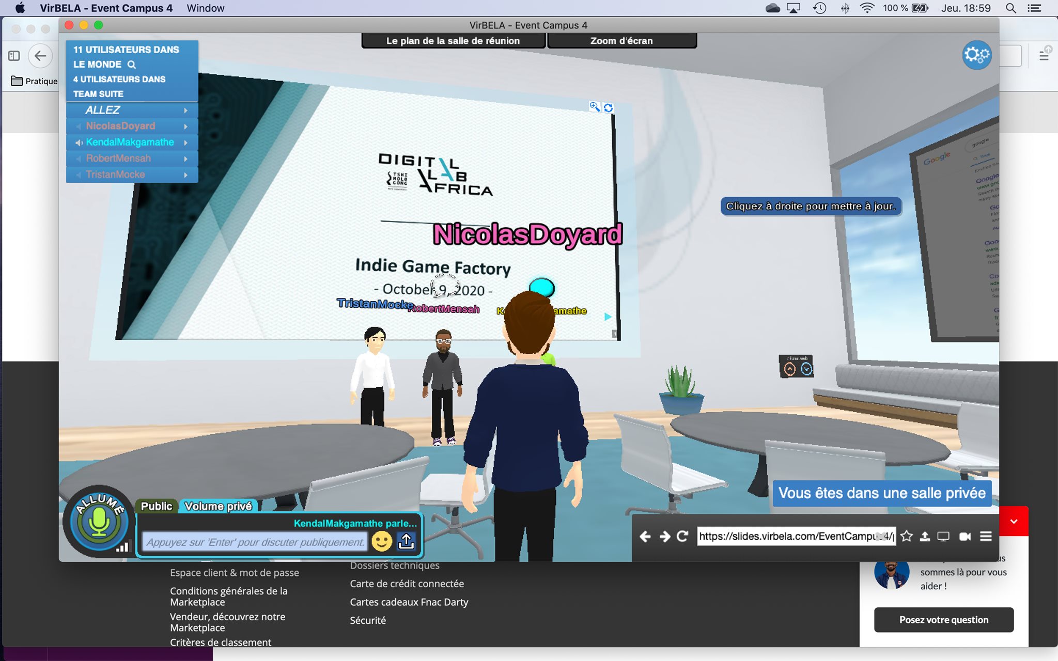This screenshot has width=1058, height=661.
Task: Open the VirBELA - Event Campus 4 app menu
Action: pyautogui.click(x=106, y=8)
